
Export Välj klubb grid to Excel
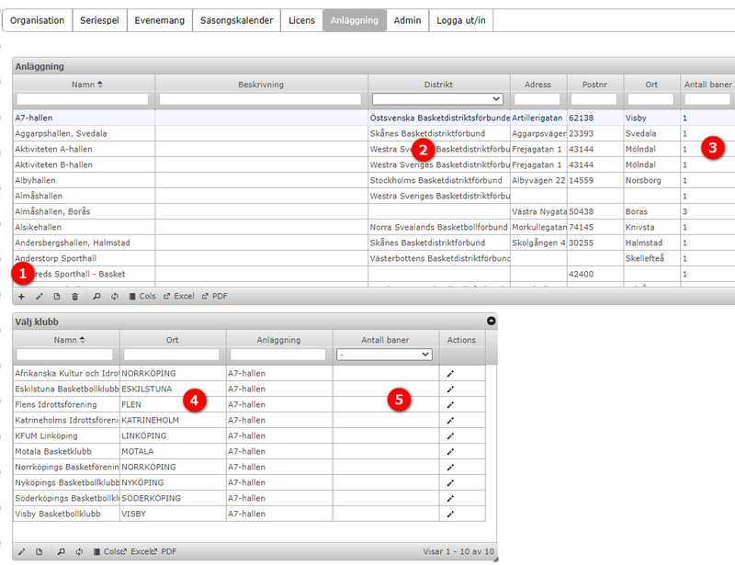[137, 552]
